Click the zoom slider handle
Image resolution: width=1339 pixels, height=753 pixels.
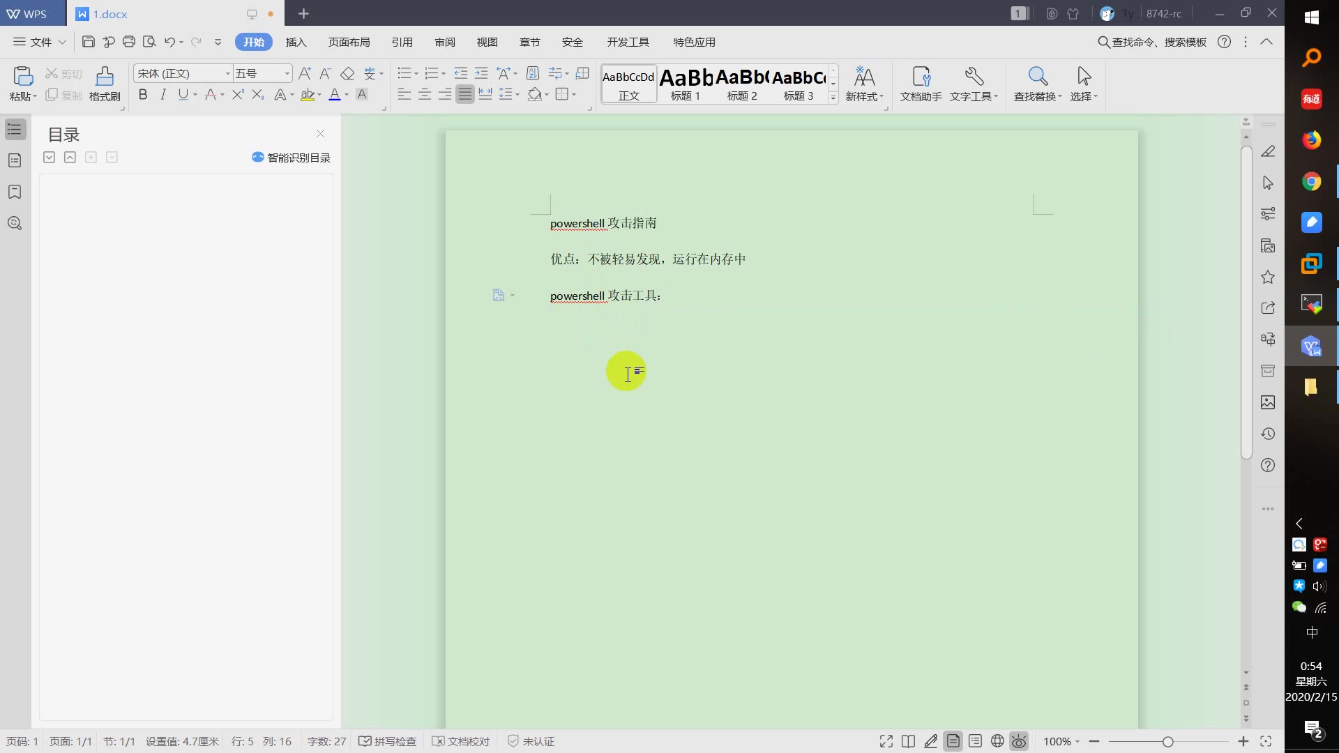(1167, 741)
